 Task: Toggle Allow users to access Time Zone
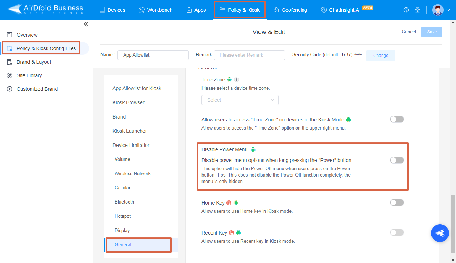(x=397, y=119)
